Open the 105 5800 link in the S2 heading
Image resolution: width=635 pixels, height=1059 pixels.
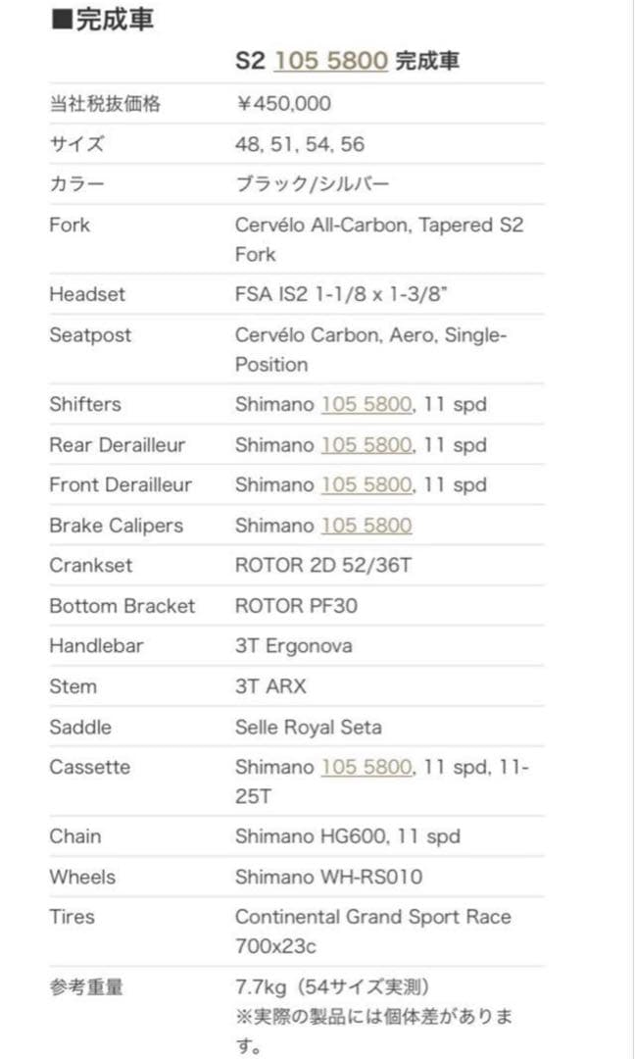330,61
